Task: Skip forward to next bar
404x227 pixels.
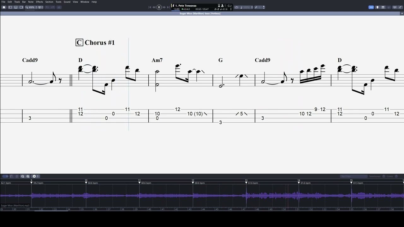Action: 164,7
